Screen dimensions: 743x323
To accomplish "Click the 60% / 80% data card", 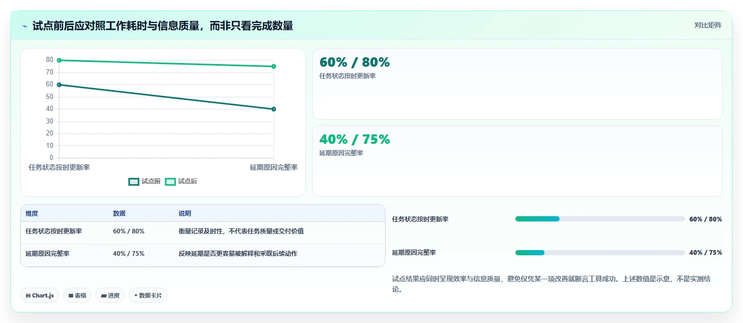I will pyautogui.click(x=517, y=84).
